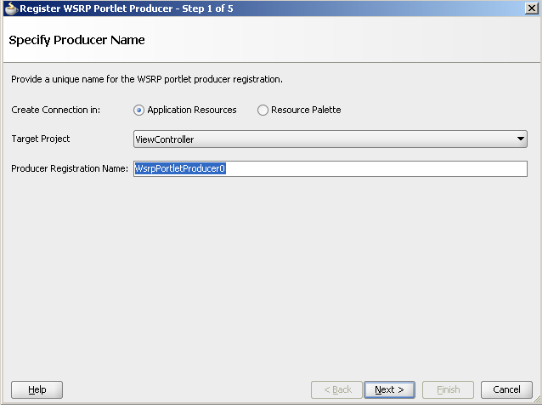Image resolution: width=548 pixels, height=409 pixels.
Task: Go to the next step with Next
Action: [389, 389]
